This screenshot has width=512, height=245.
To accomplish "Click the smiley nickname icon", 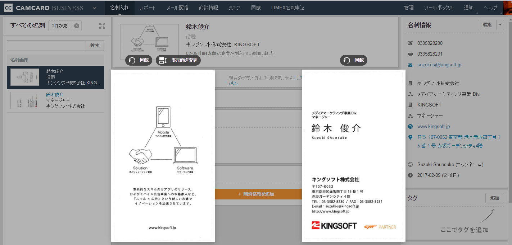I will (x=411, y=165).
